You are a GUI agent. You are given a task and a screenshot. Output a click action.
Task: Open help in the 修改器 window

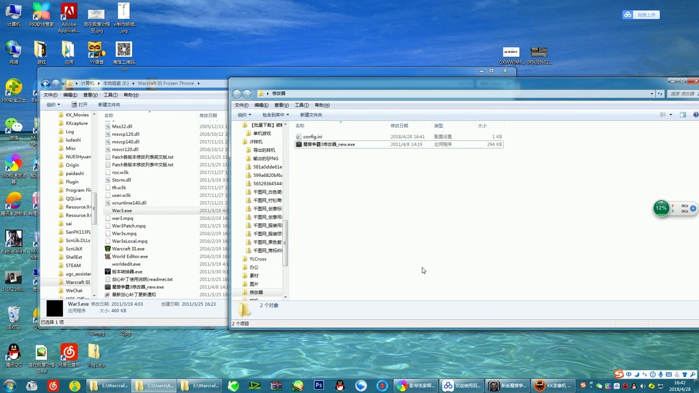pyautogui.click(x=696, y=115)
